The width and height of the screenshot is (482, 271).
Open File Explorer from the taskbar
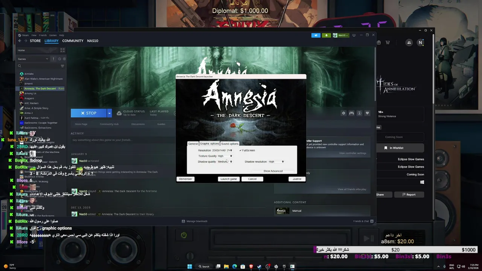click(x=226, y=266)
